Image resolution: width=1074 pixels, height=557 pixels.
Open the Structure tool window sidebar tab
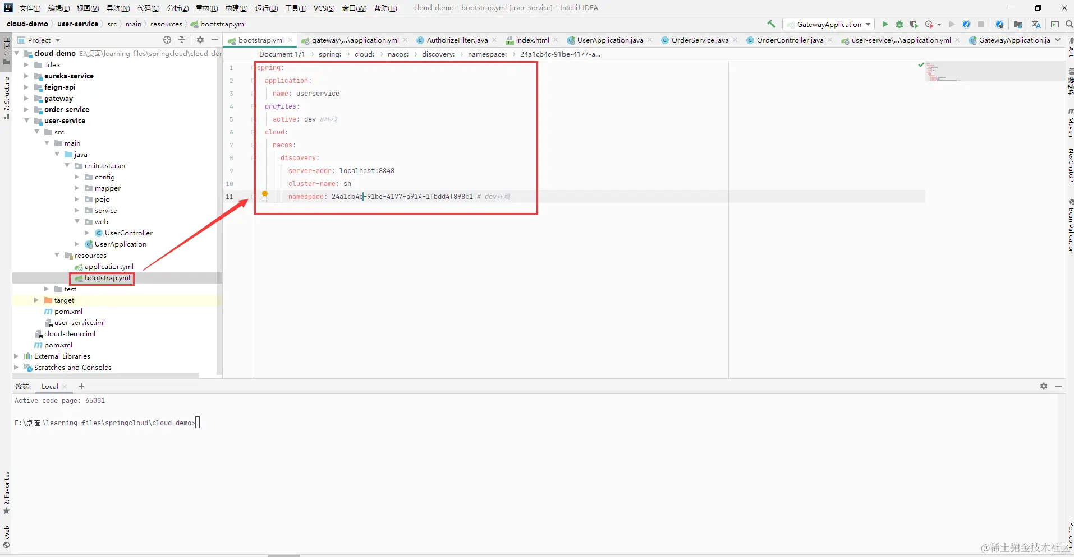click(6, 98)
